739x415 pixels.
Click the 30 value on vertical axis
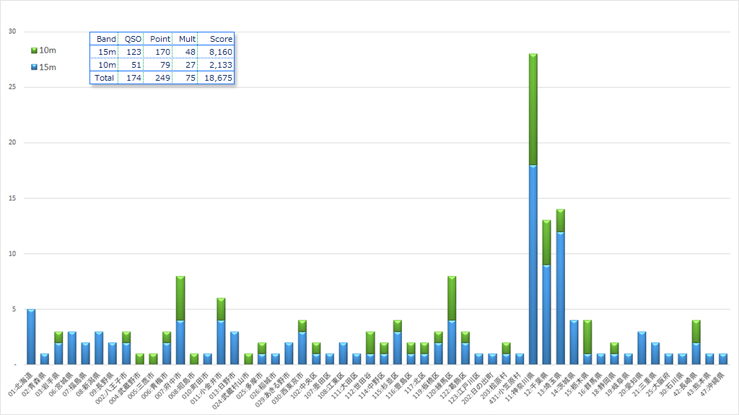point(12,32)
